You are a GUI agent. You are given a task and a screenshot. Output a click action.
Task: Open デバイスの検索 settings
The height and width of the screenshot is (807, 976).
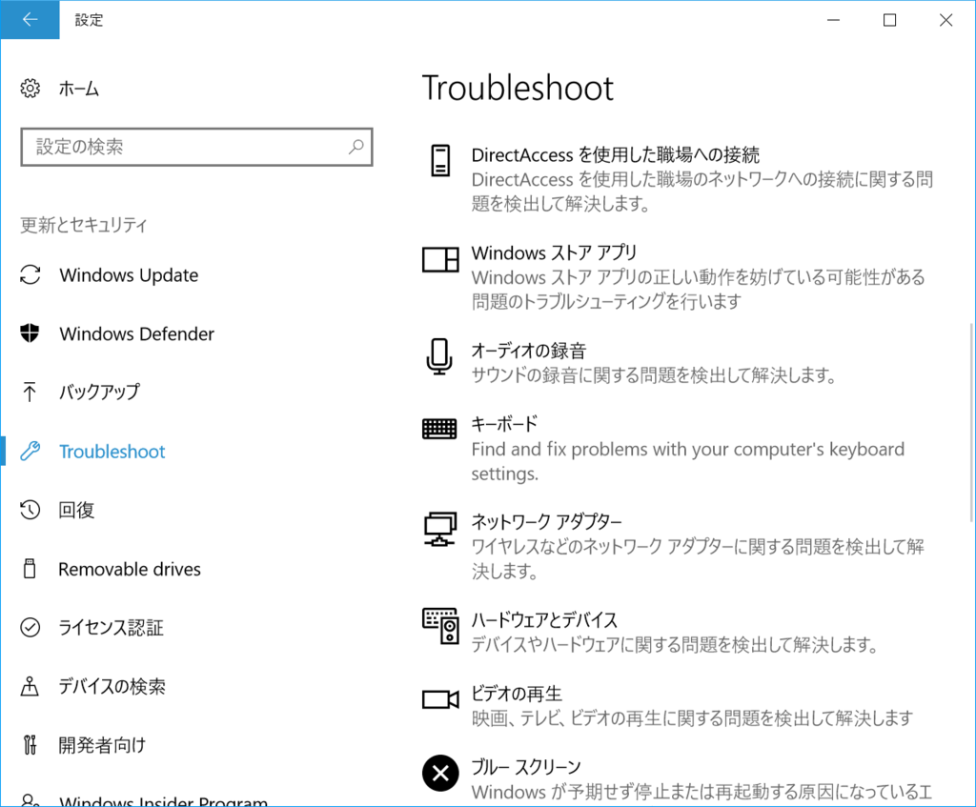point(112,686)
